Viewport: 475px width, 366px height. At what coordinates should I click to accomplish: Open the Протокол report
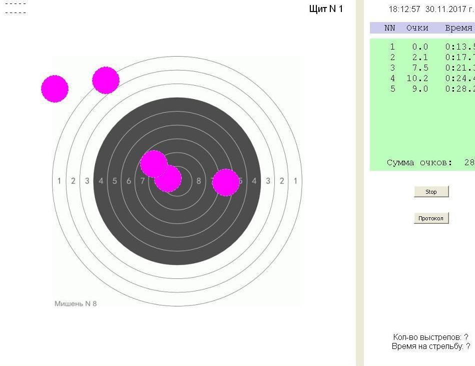[431, 218]
